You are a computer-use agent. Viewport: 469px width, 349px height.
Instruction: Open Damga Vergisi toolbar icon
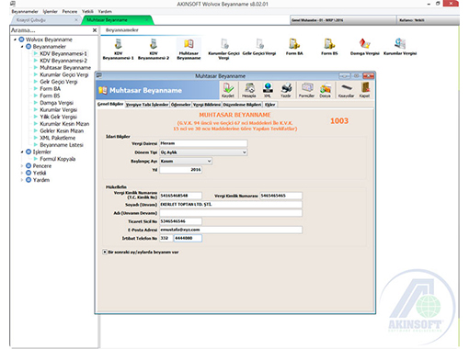point(365,47)
